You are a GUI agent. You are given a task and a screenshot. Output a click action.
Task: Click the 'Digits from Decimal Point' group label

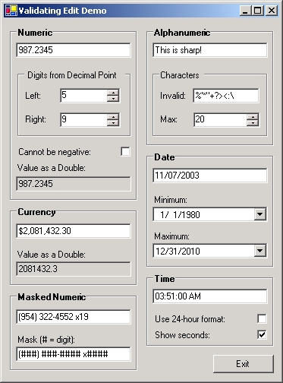click(72, 75)
